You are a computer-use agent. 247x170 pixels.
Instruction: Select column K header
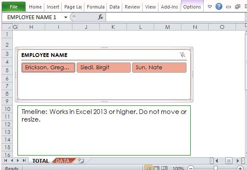coord(113,27)
